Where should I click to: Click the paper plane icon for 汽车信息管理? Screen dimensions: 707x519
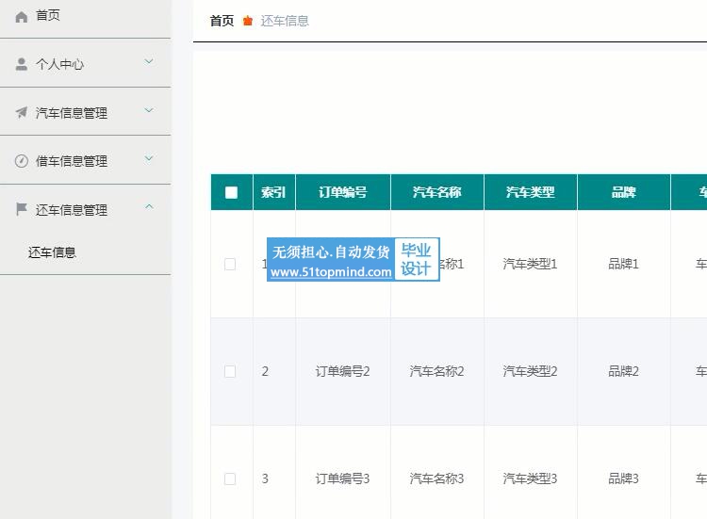tap(22, 113)
